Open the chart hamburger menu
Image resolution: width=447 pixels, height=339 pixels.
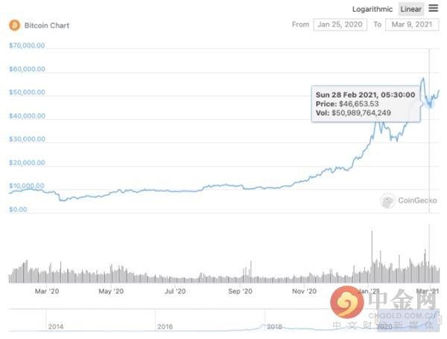click(434, 8)
